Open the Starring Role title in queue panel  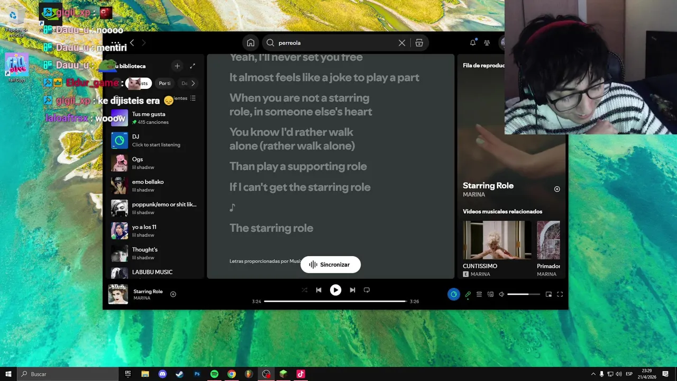coord(488,186)
